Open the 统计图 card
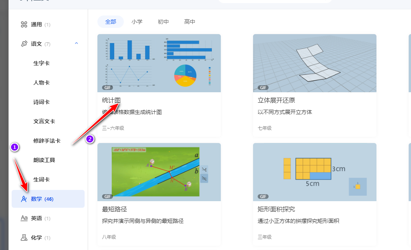This screenshot has width=411, height=250. 159,63
